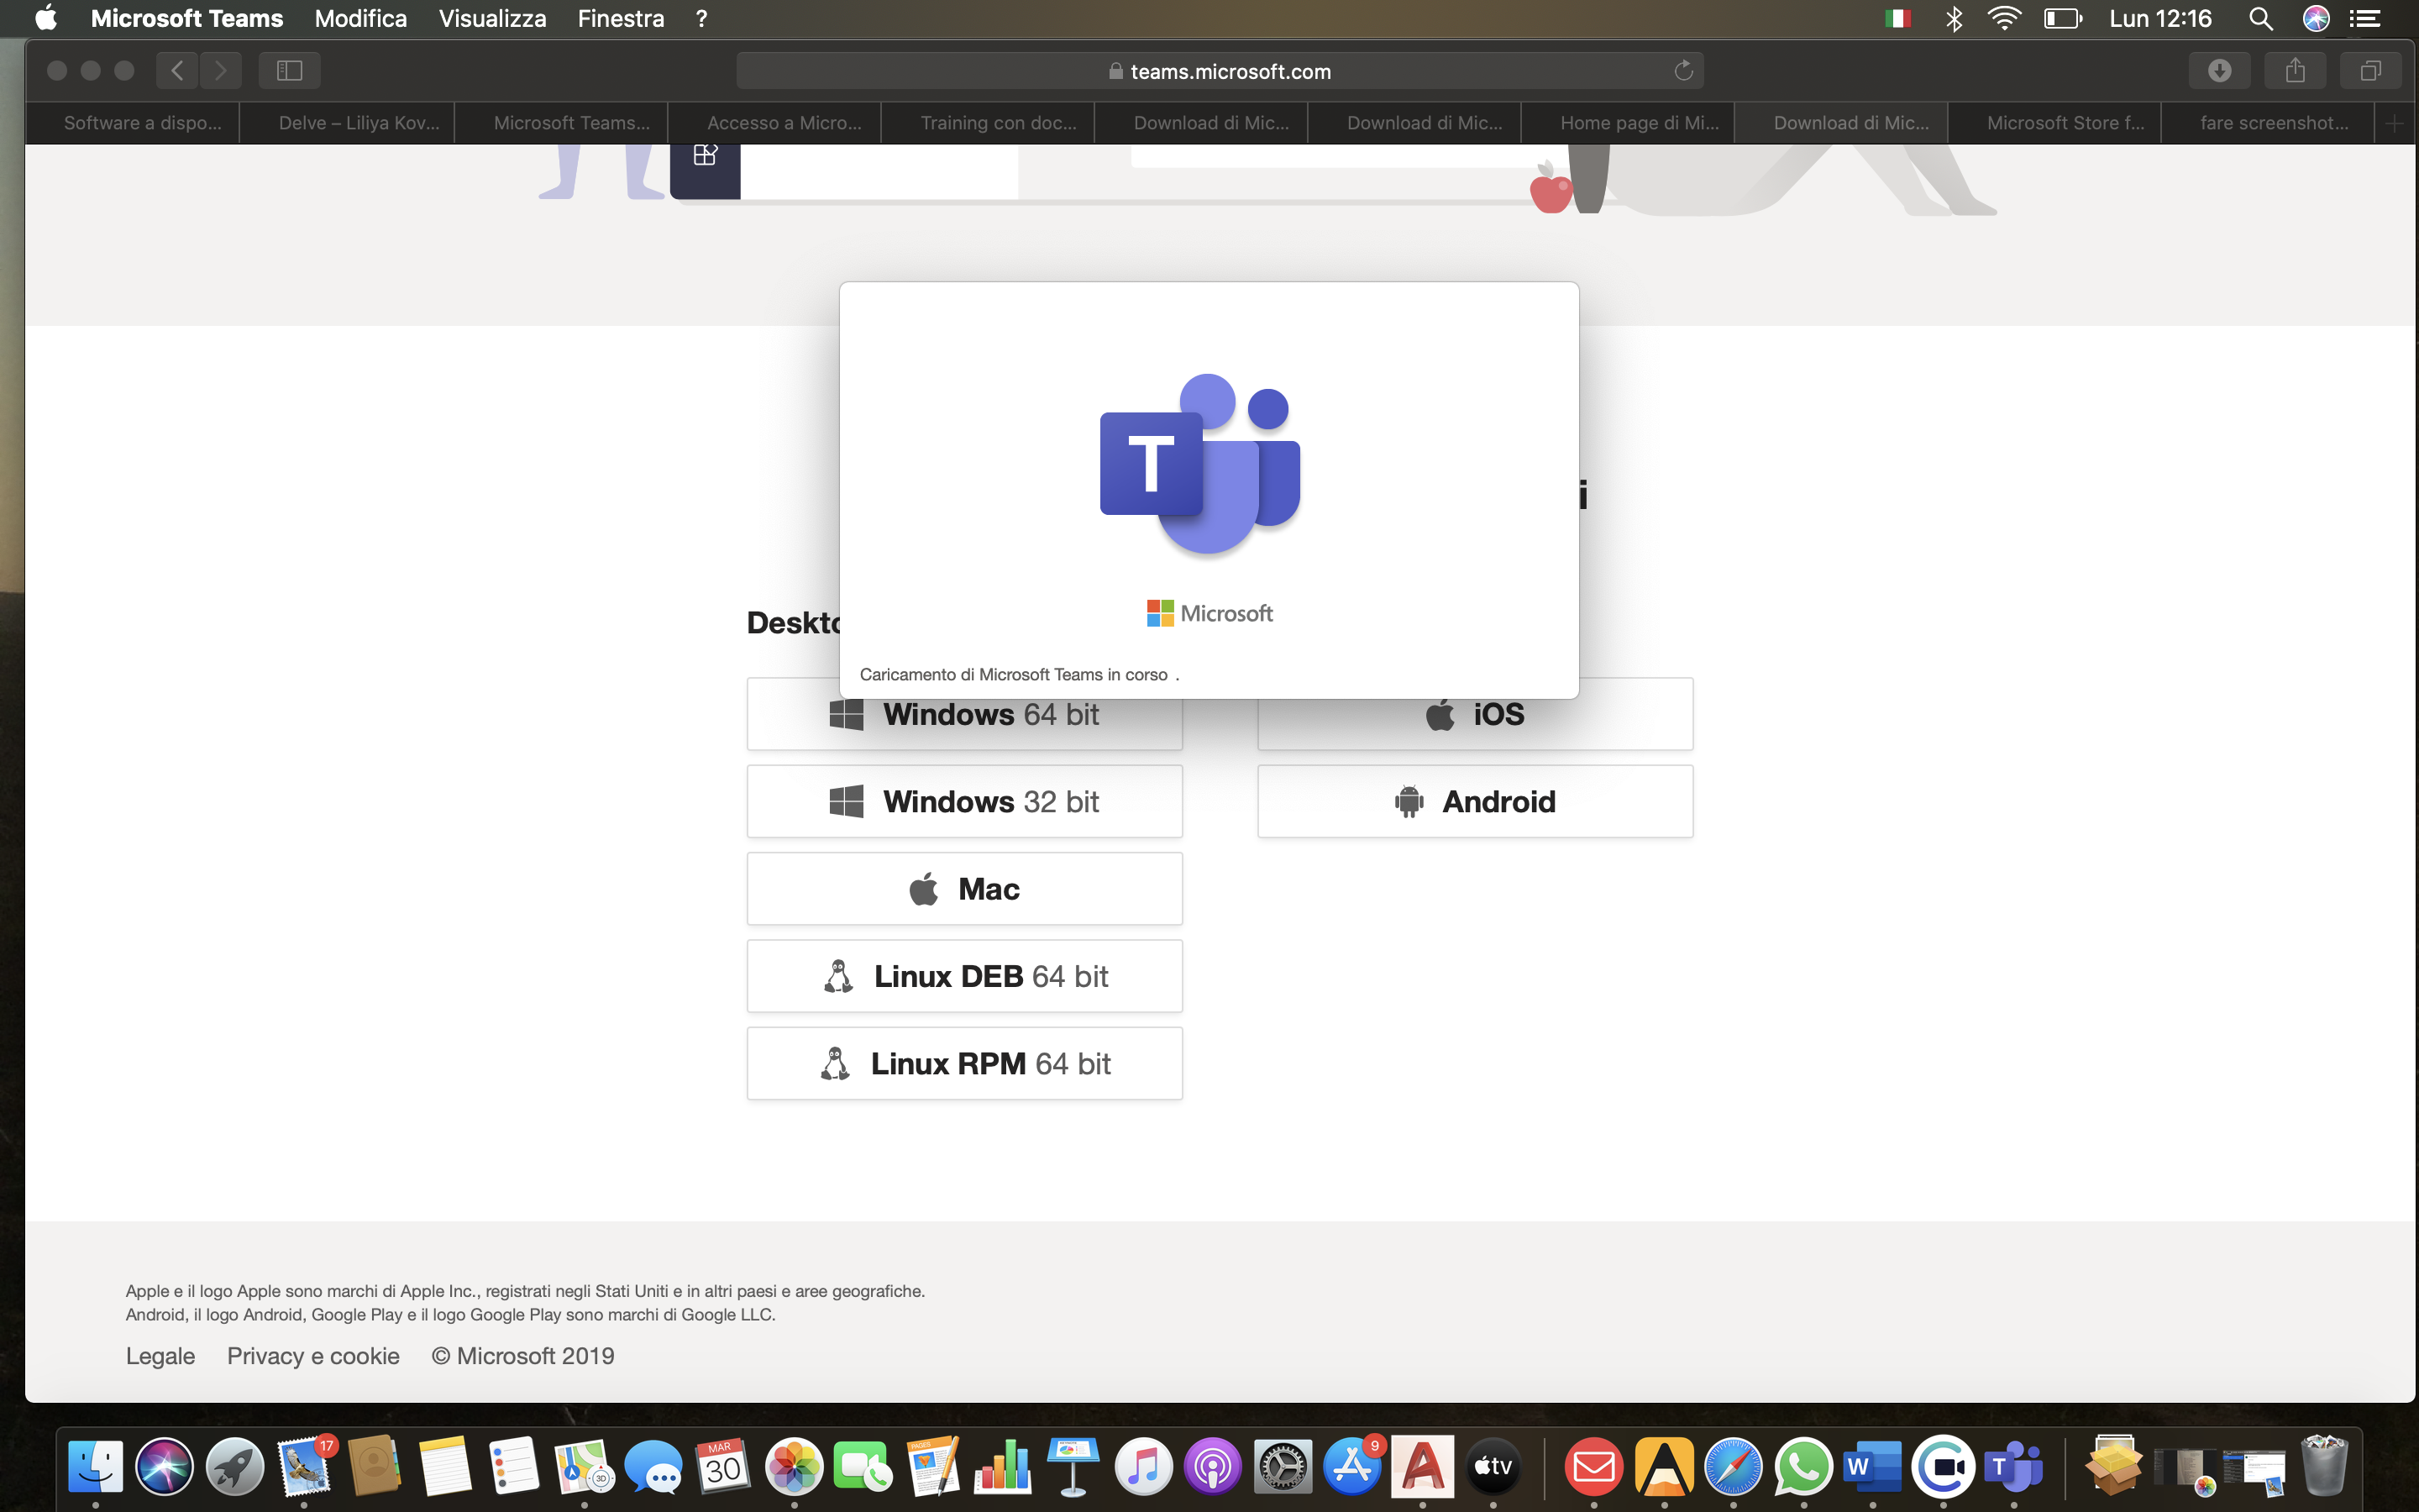The image size is (2419, 1512).
Task: Open Numbers chart icon in Dock
Action: pyautogui.click(x=1004, y=1467)
